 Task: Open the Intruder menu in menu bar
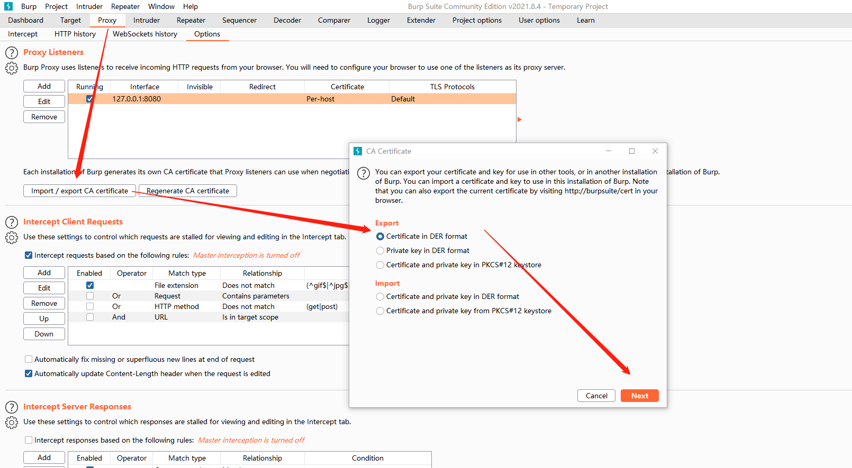[x=89, y=6]
